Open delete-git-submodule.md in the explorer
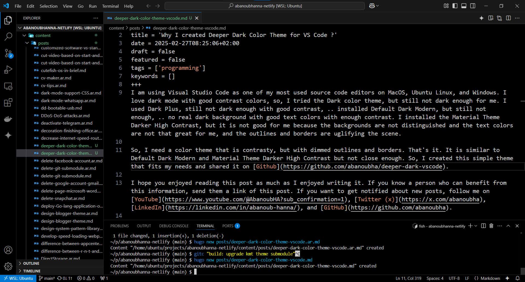Viewport: 525px width, 282px height. pyautogui.click(x=66, y=176)
